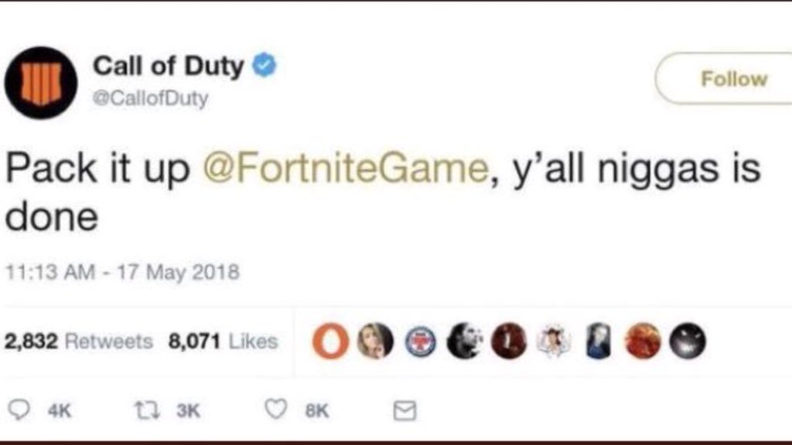Open the @CallofDuty handle
The image size is (792, 445).
click(151, 98)
